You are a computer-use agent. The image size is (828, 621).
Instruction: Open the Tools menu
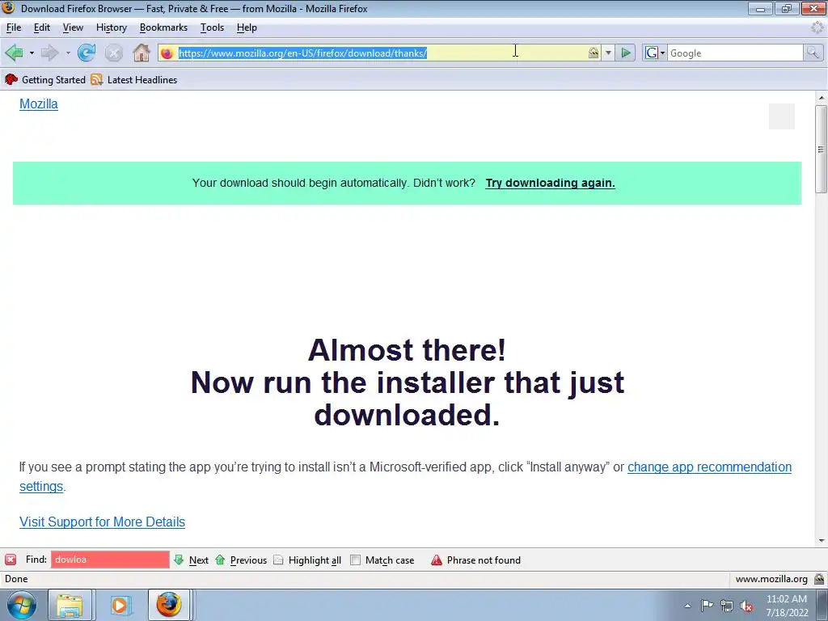point(213,27)
